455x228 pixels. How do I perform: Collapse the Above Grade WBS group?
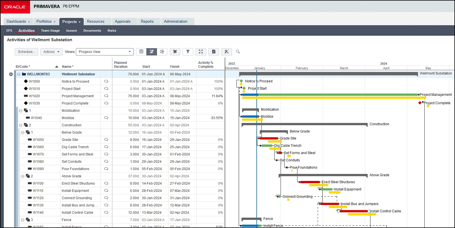(x=23, y=176)
